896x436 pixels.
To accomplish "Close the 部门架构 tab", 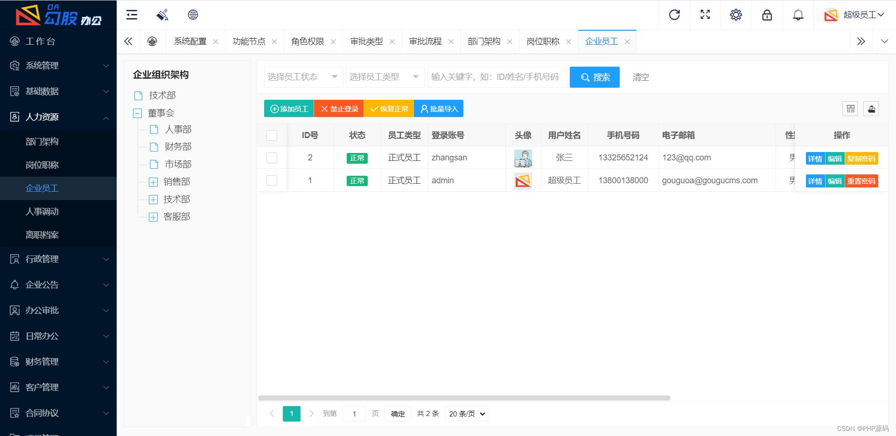I will tap(510, 42).
